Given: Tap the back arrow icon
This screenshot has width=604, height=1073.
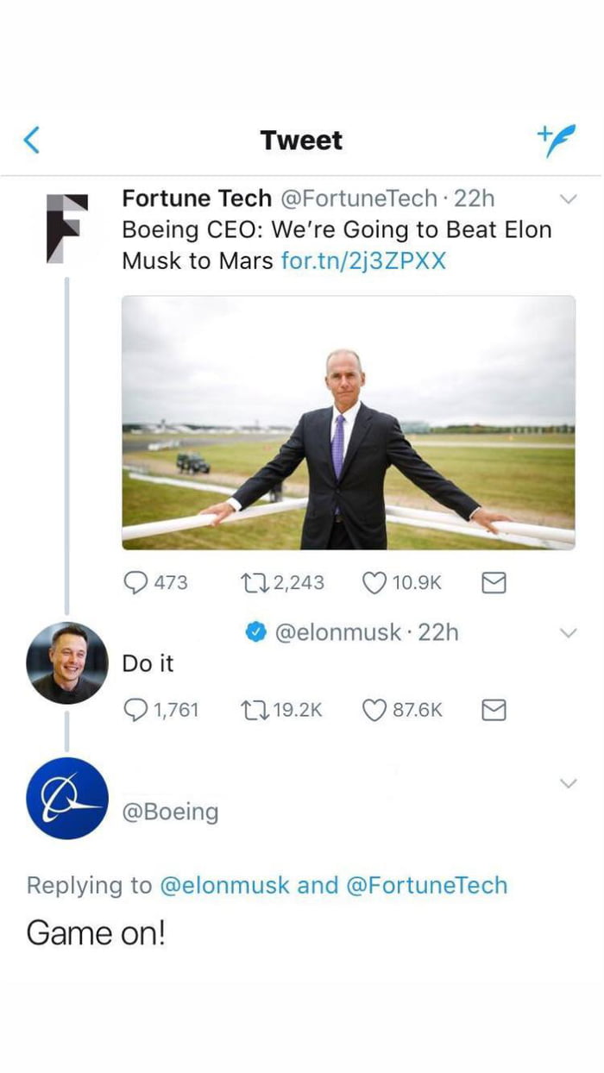Looking at the screenshot, I should coord(31,140).
